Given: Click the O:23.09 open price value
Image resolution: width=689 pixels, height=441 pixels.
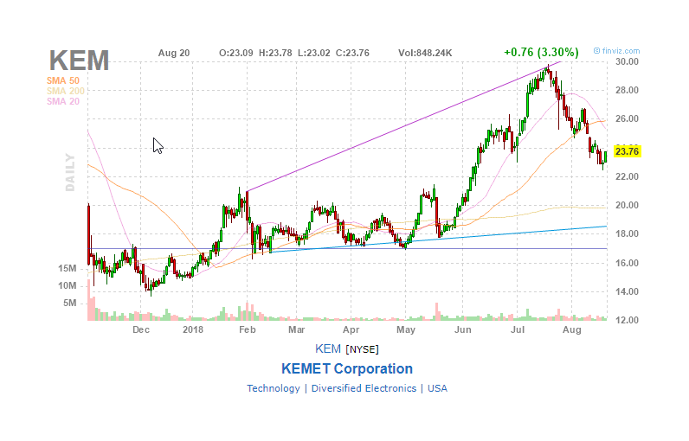Looking at the screenshot, I should pyautogui.click(x=236, y=53).
